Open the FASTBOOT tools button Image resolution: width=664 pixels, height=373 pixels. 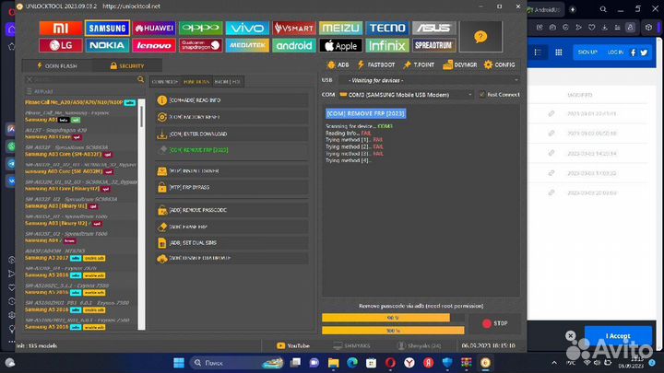[376, 64]
